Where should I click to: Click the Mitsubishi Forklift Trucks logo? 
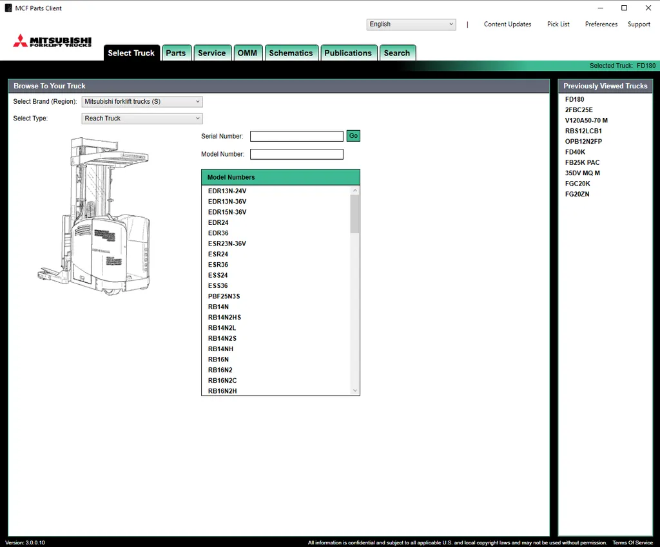tap(52, 41)
